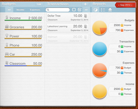Click the yellow Income pie chart
The width and height of the screenshot is (138, 109).
pyautogui.click(x=100, y=91)
